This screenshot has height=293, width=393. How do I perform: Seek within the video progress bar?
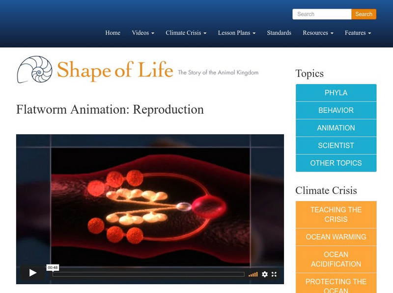point(148,274)
